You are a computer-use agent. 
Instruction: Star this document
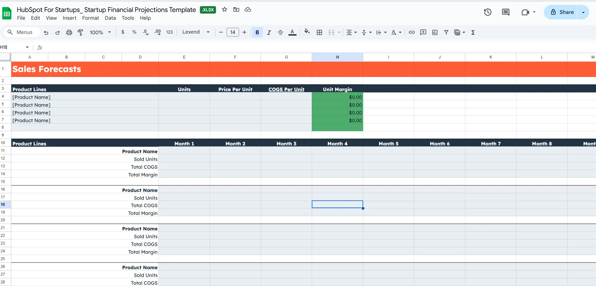tap(224, 9)
